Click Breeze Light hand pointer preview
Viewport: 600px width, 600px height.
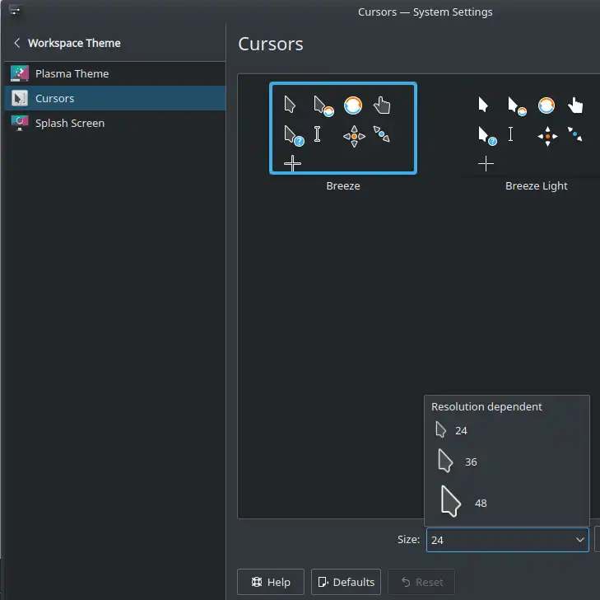coord(575,105)
